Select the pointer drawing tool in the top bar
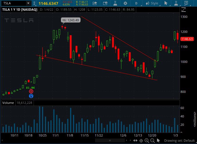The height and width of the screenshot is (144, 197). (x=166, y=3)
